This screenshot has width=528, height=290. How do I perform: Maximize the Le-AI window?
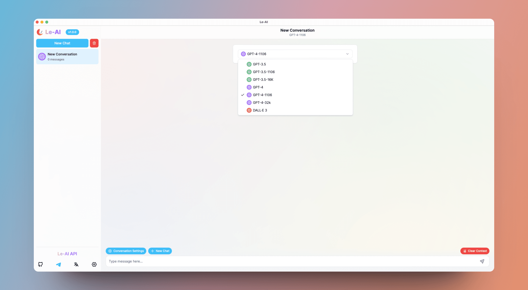(47, 22)
